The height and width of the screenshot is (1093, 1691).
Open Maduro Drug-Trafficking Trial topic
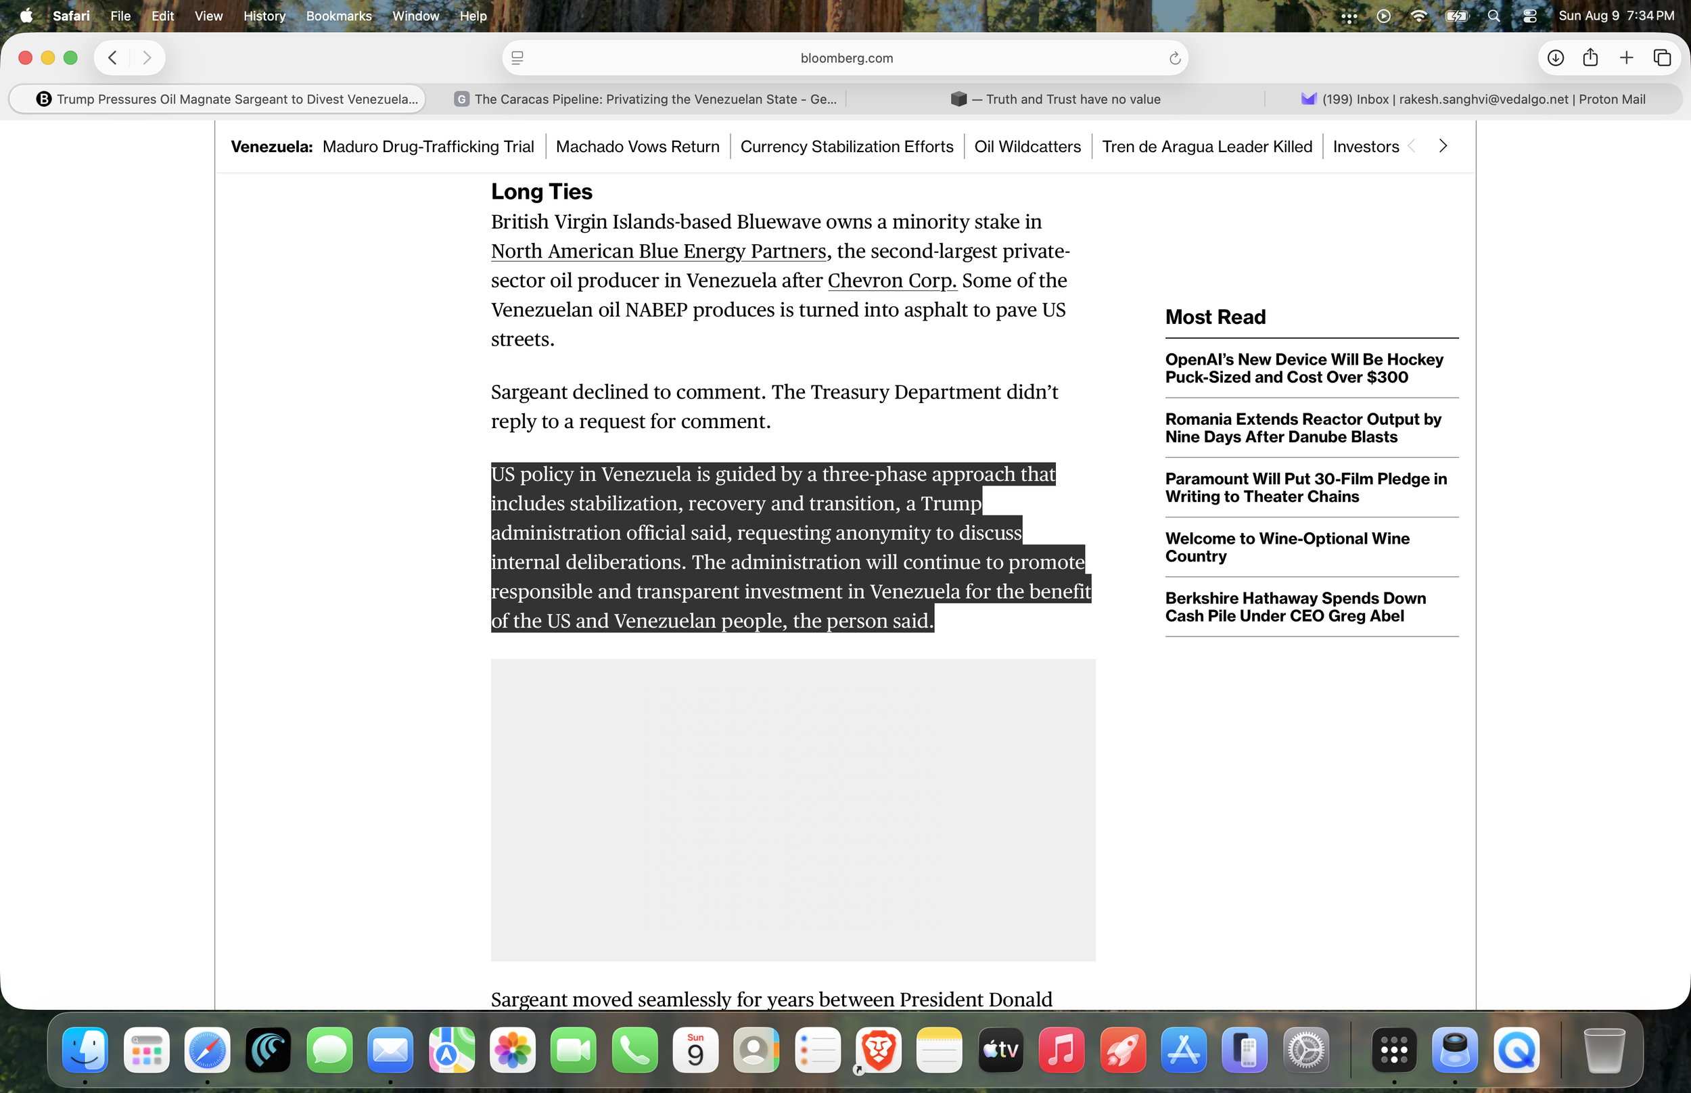pyautogui.click(x=428, y=146)
